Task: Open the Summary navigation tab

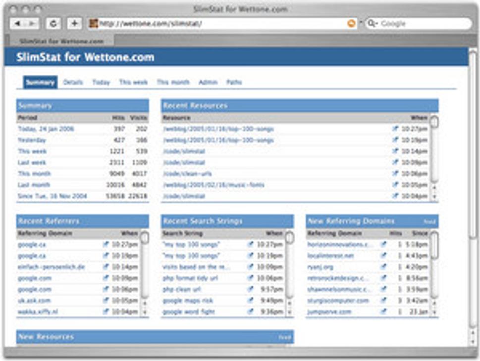Action: tap(40, 82)
